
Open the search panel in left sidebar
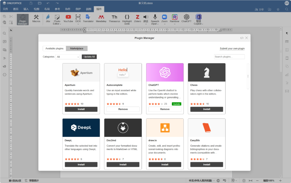5,33
